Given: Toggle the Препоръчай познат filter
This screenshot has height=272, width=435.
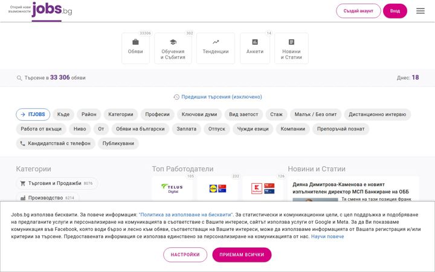Looking at the screenshot, I should coord(341,129).
